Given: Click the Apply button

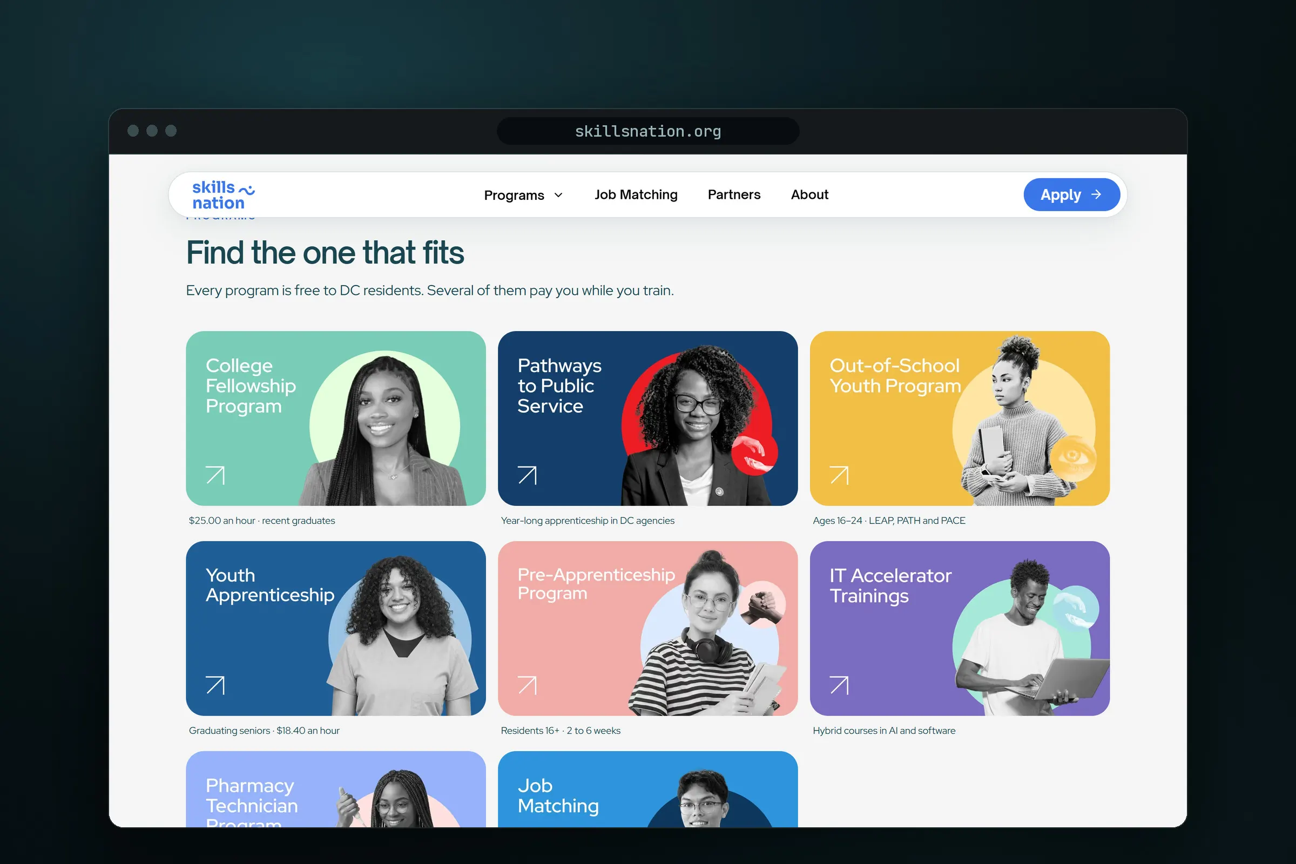Looking at the screenshot, I should point(1071,194).
